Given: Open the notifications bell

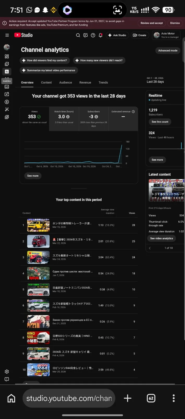Looking at the screenshot, I should [100, 35].
